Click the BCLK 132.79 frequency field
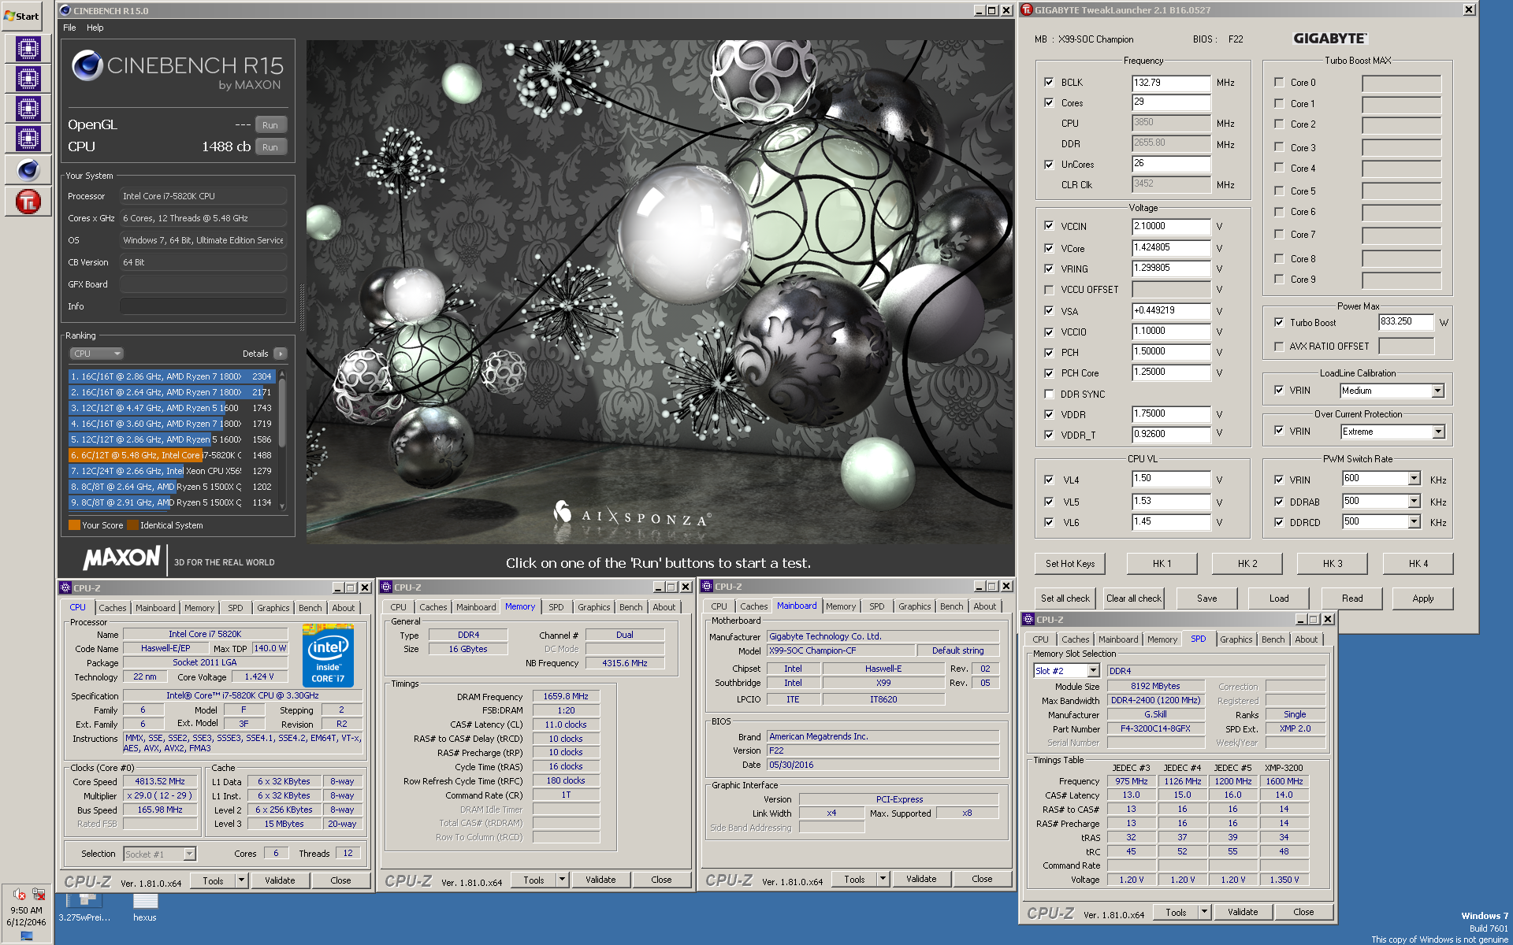This screenshot has height=945, width=1513. click(x=1171, y=83)
